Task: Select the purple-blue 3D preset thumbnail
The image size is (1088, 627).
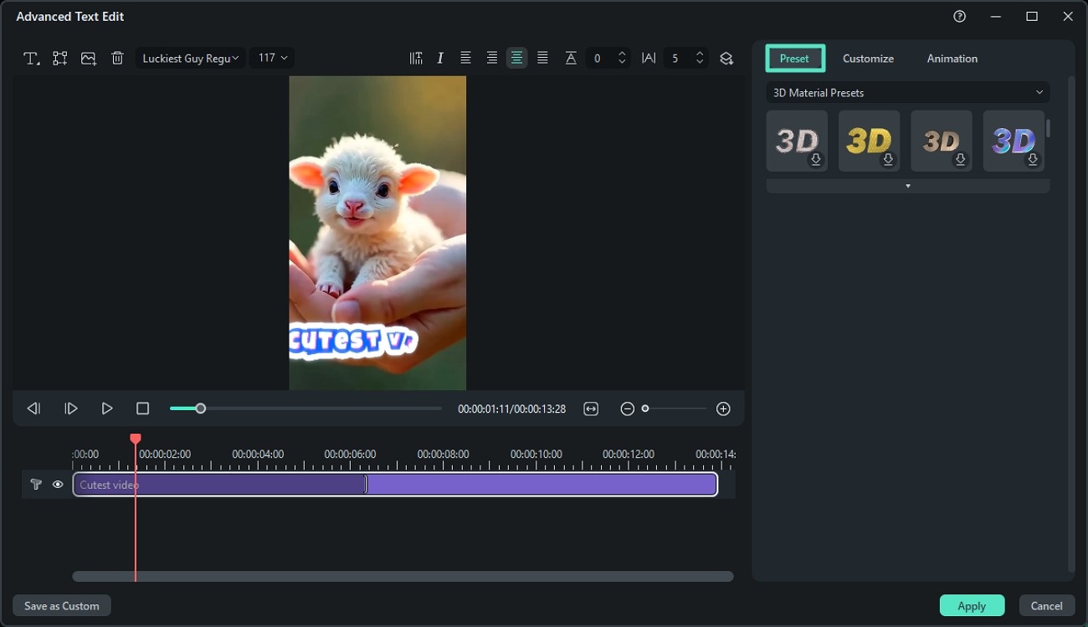Action: coord(1014,141)
